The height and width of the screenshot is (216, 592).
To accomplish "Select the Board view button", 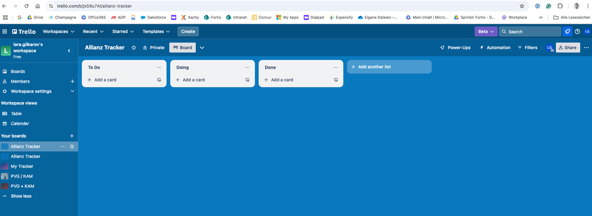I will 183,48.
